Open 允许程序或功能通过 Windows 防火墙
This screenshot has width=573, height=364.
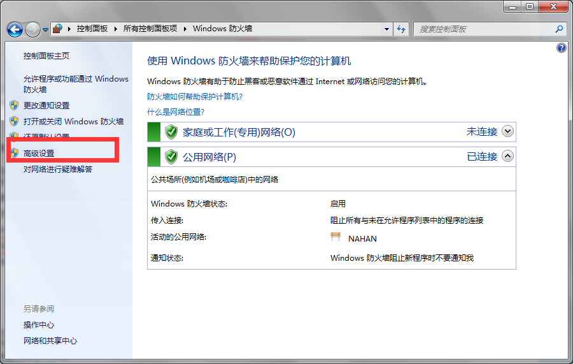click(x=76, y=84)
